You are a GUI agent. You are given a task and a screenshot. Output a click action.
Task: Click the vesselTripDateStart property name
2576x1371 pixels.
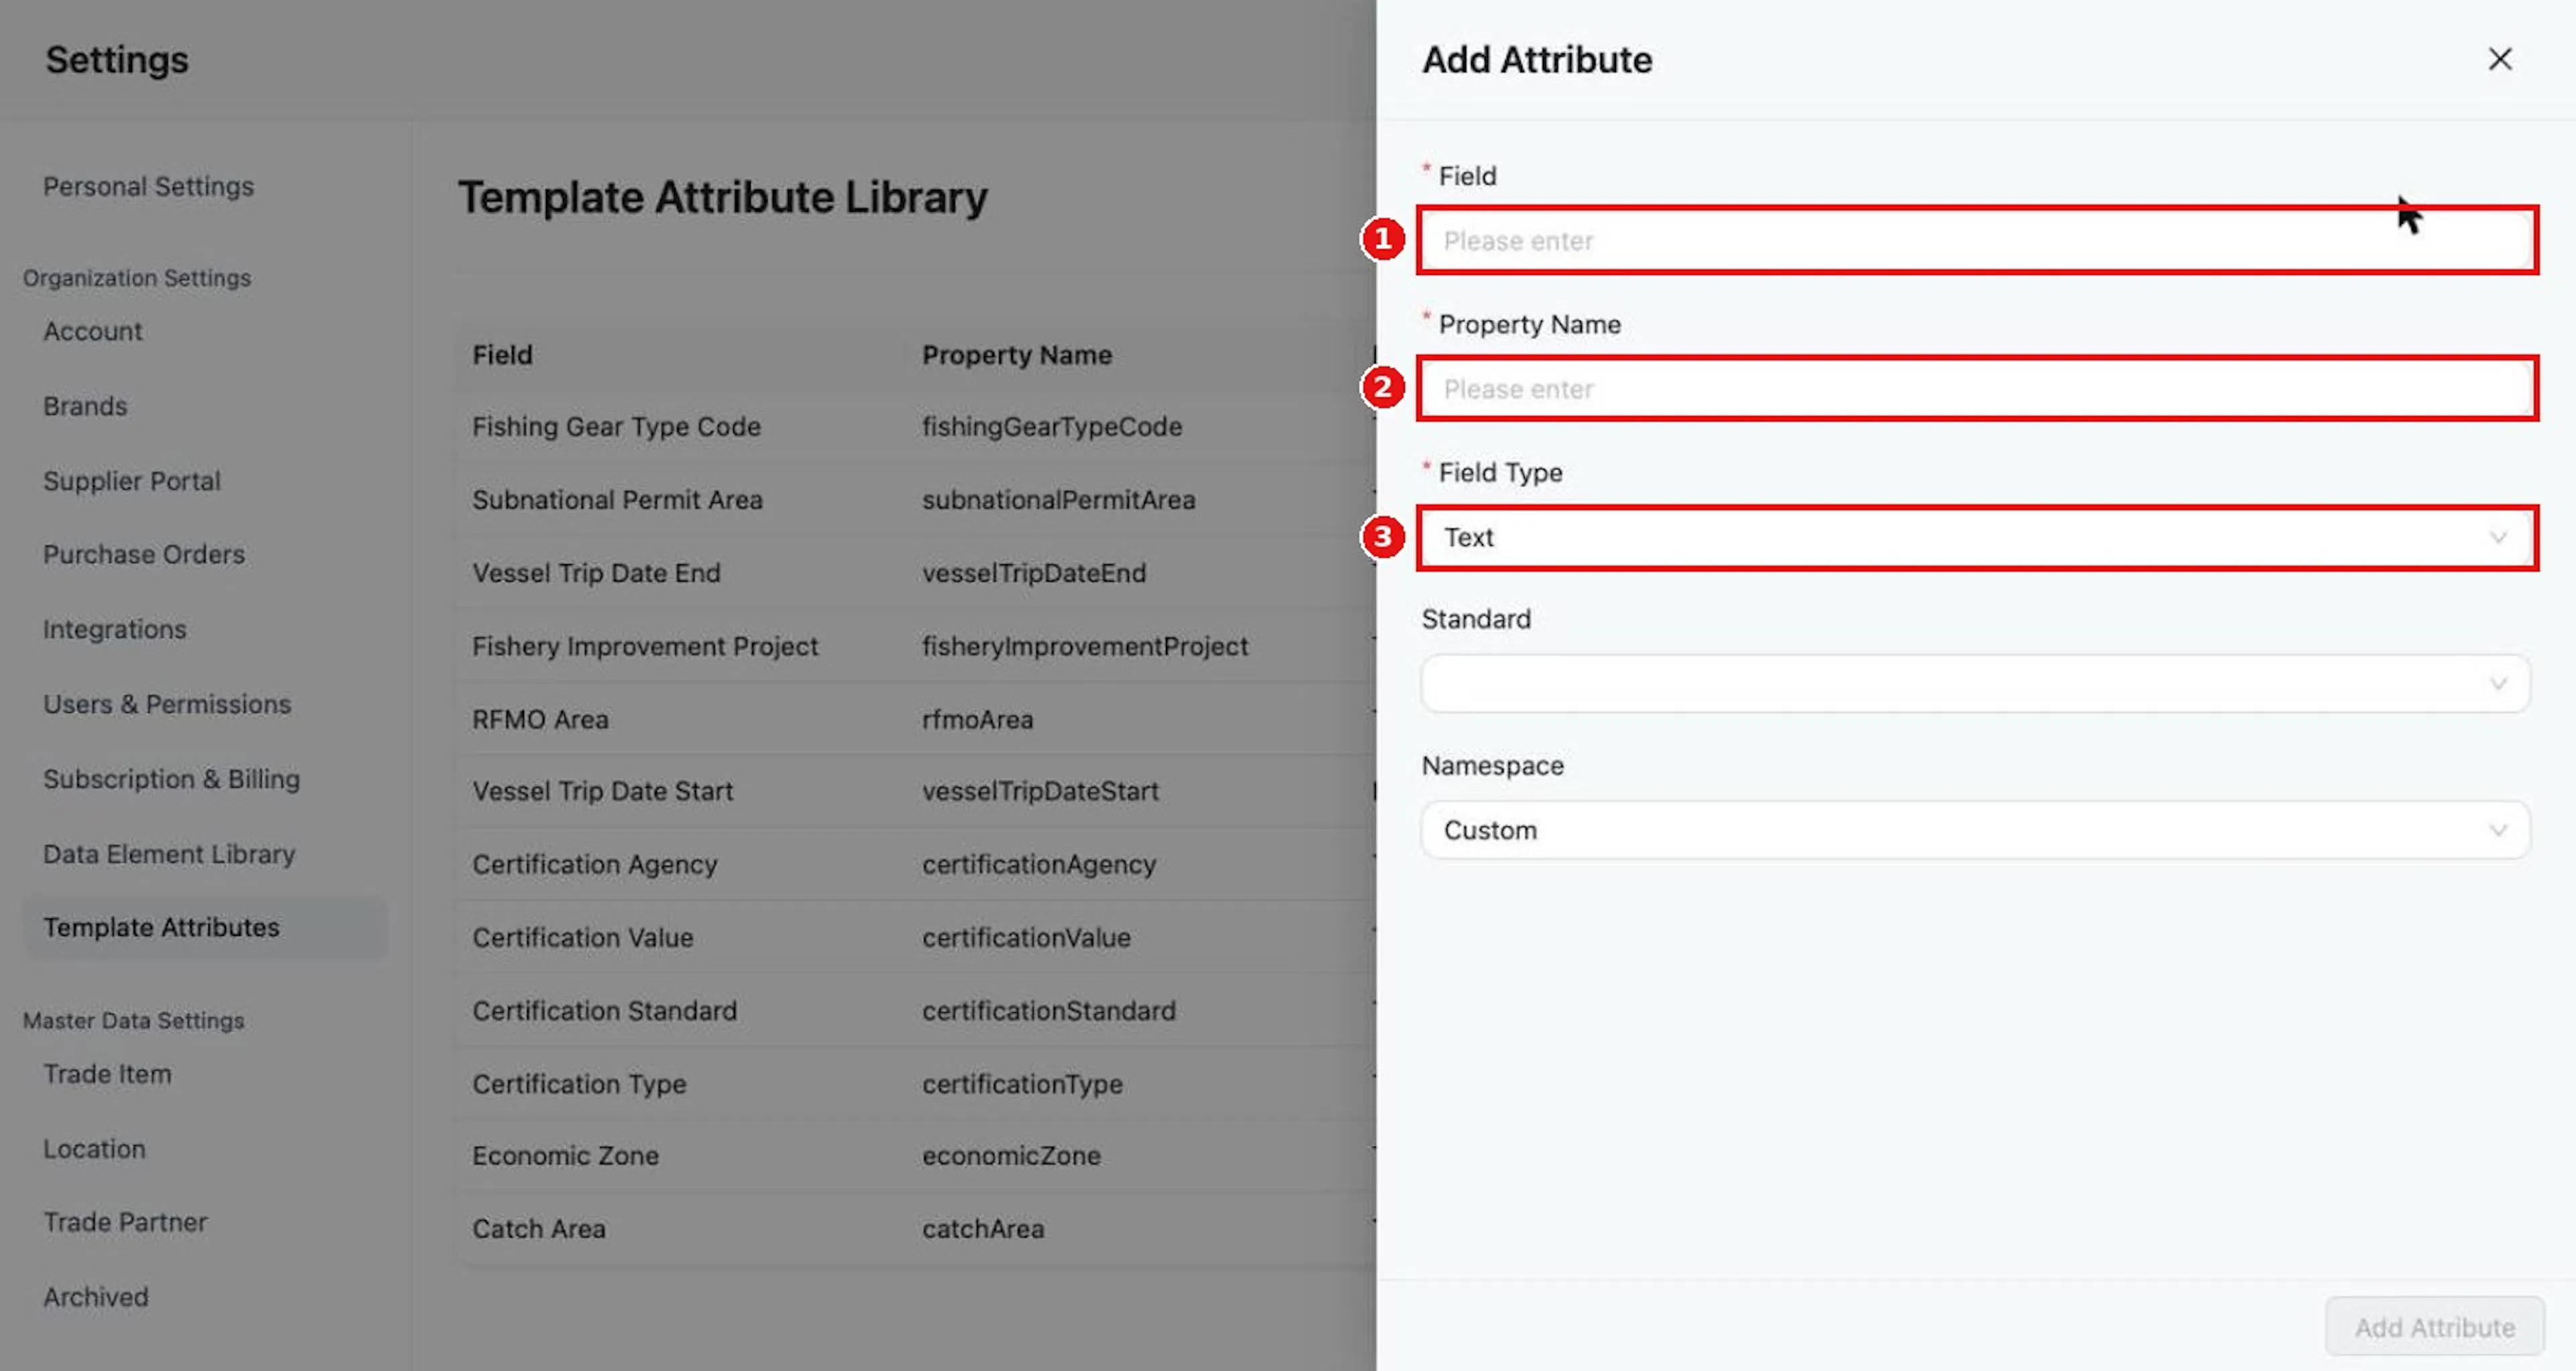coord(1040,791)
